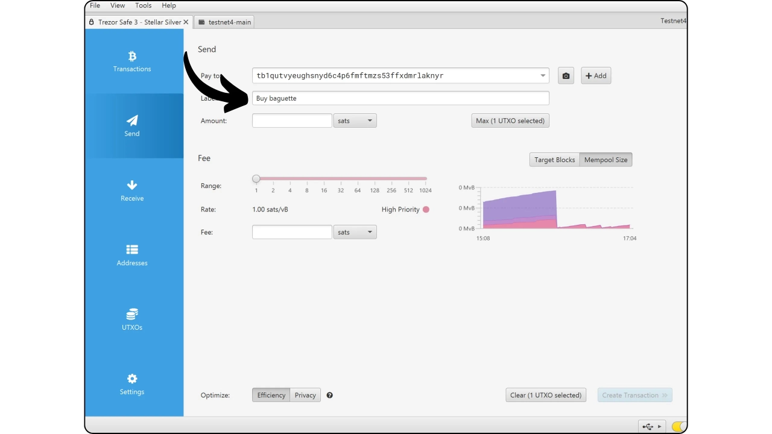This screenshot has width=772, height=434.
Task: Scan QR code with camera icon
Action: pos(566,76)
